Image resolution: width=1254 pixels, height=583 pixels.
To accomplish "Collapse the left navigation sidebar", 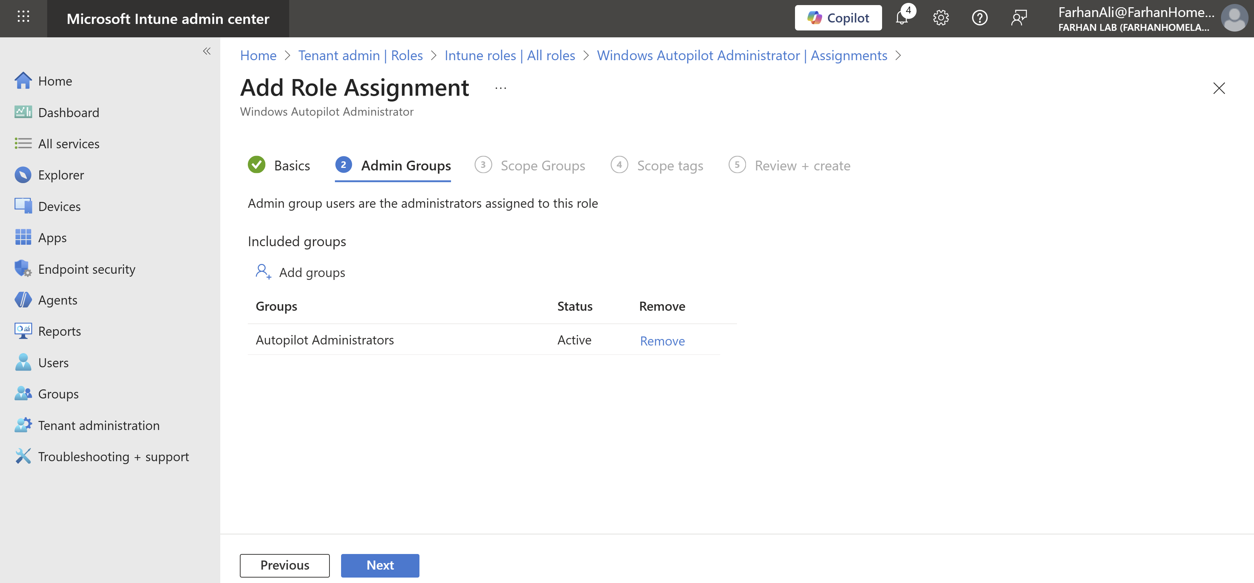I will [207, 51].
